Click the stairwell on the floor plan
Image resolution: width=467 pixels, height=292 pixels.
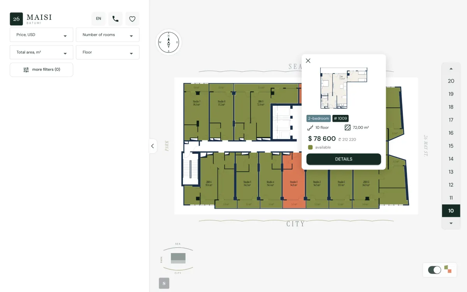(x=191, y=169)
